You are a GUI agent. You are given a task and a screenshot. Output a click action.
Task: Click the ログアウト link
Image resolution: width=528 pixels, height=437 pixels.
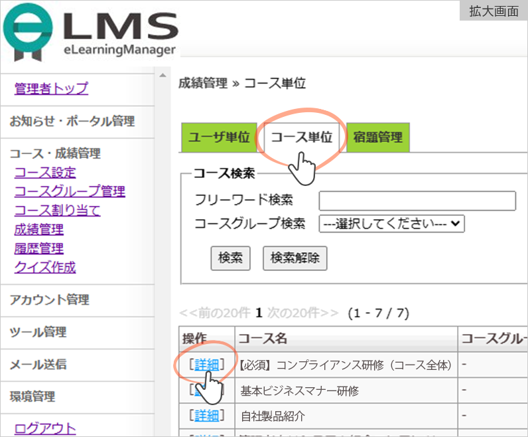[x=45, y=428]
